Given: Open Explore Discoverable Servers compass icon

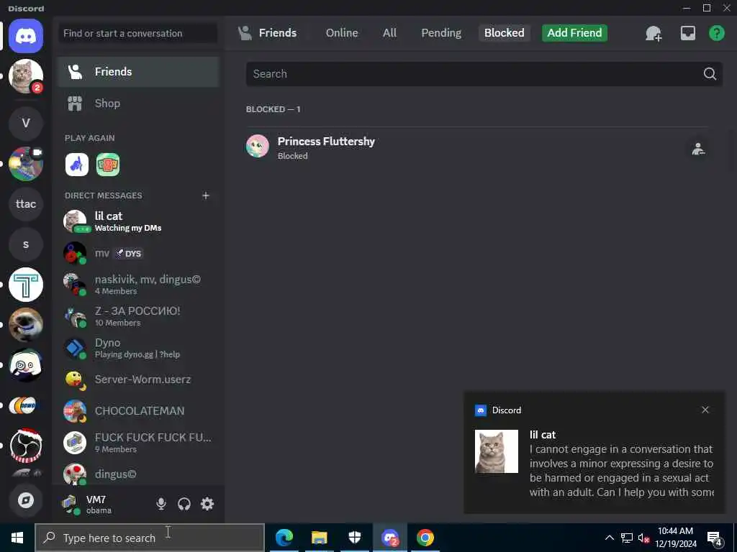Looking at the screenshot, I should tap(26, 500).
